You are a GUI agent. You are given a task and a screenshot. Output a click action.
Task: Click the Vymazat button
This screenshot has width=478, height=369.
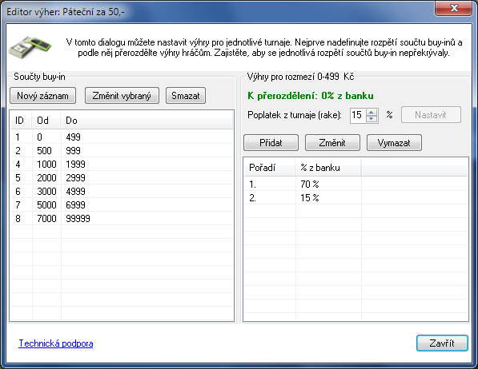pyautogui.click(x=394, y=143)
